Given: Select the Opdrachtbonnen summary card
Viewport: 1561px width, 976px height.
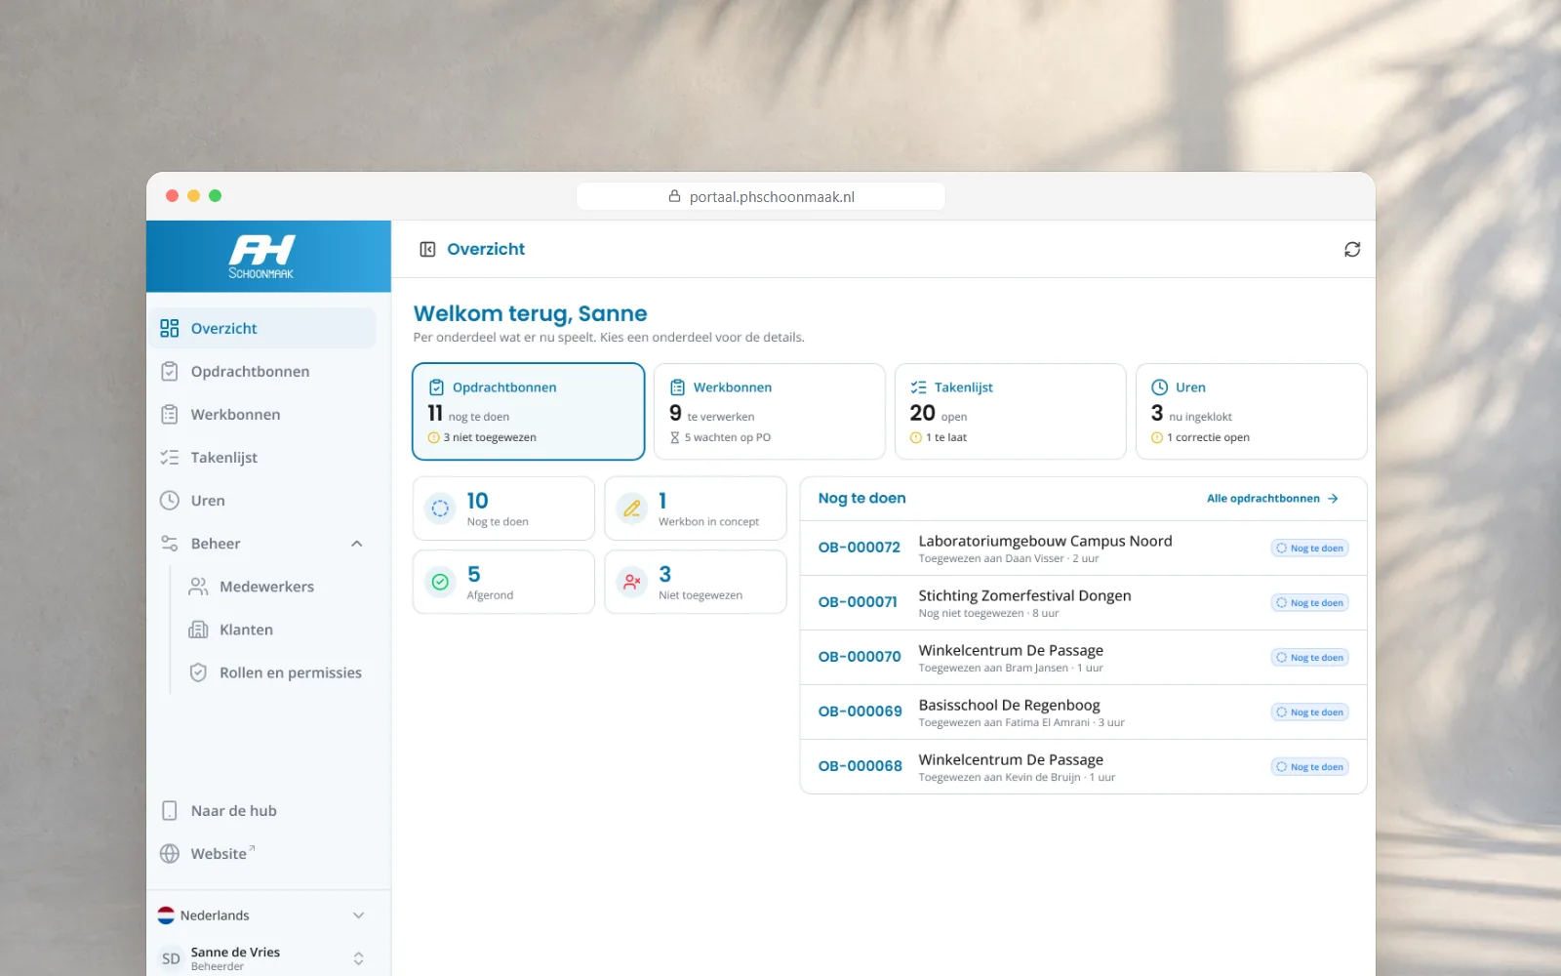Looking at the screenshot, I should point(529,412).
